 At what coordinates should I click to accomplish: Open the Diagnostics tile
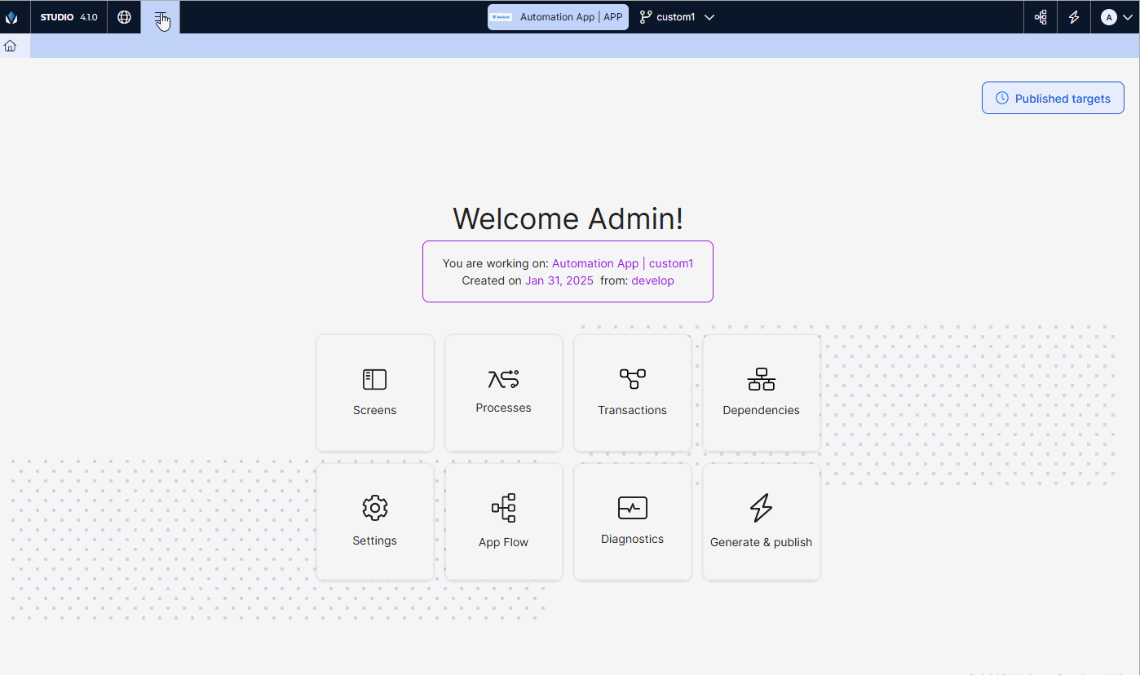pos(632,522)
